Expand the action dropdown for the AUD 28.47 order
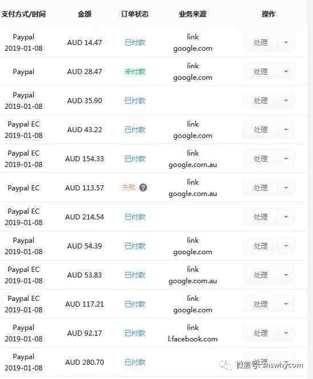Screen dimensions: 313x379 pyautogui.click(x=286, y=72)
